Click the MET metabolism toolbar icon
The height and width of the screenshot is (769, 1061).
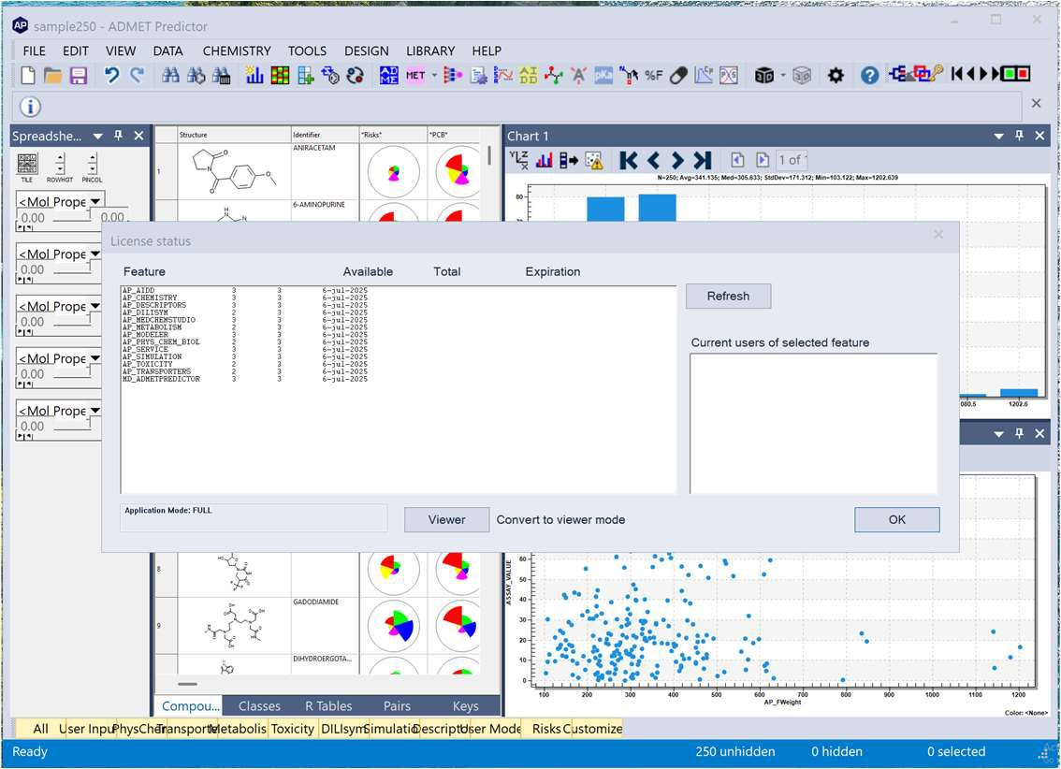coord(415,75)
